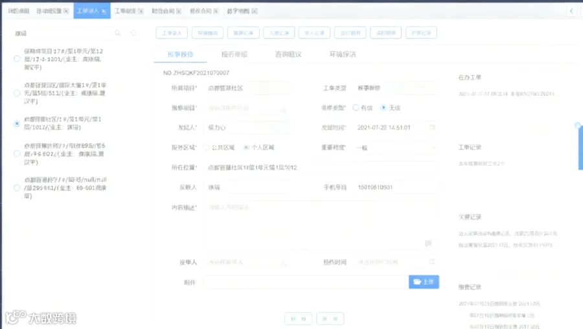The width and height of the screenshot is (583, 329).
Task: Close the 工单录入 tab via its x icon
Action: [x=104, y=11]
